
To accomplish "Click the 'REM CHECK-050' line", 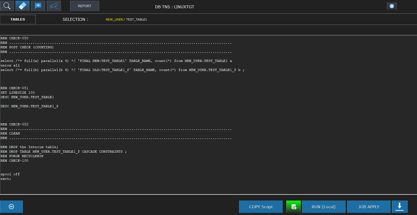I will [x=14, y=38].
